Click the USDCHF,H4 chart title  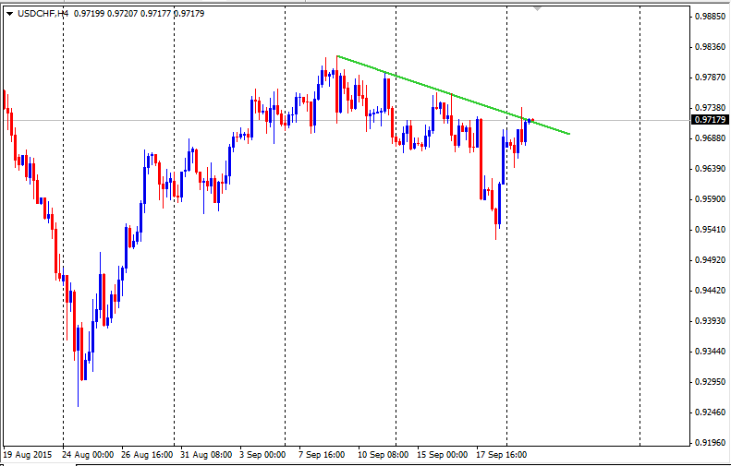(x=43, y=14)
